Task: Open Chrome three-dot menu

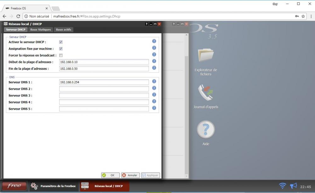Action: (311, 16)
